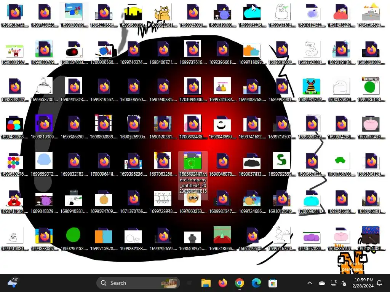Select the 1690326350 Firefox file icon
Viewport: 390px width, 292px height.
tap(74, 127)
